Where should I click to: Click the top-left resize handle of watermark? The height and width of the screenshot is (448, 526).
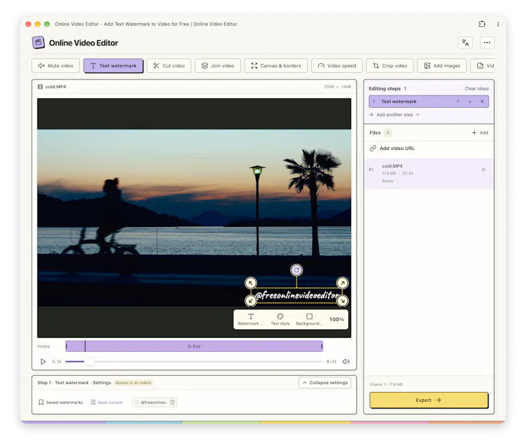(x=251, y=283)
